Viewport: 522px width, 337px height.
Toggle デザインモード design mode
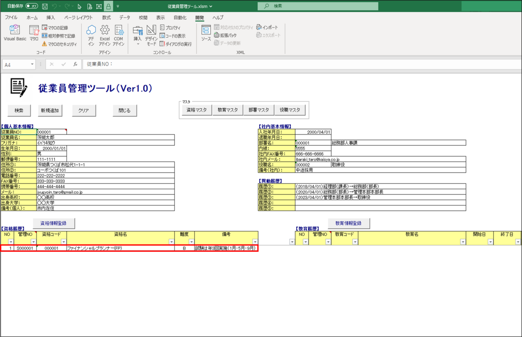pyautogui.click(x=151, y=35)
